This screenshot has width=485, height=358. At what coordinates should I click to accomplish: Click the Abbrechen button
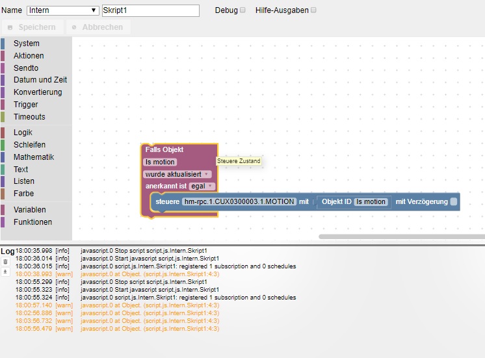coord(98,27)
